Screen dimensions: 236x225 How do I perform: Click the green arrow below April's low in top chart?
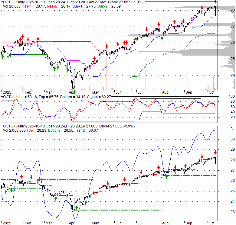(74, 92)
